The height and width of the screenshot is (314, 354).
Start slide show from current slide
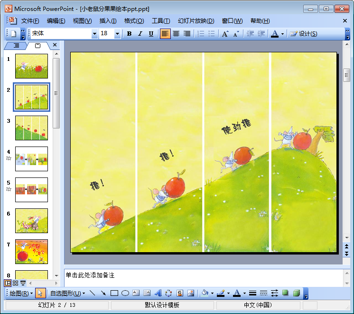pos(23,283)
